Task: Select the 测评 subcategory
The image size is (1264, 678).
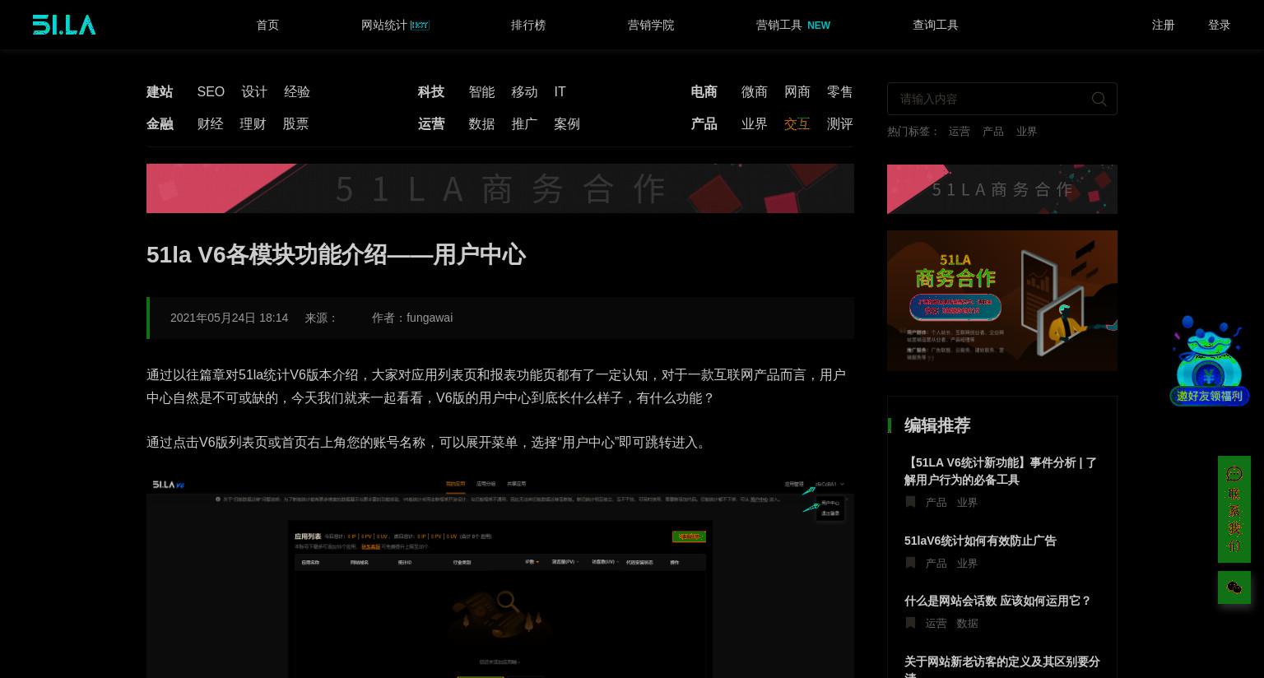Action: (839, 123)
